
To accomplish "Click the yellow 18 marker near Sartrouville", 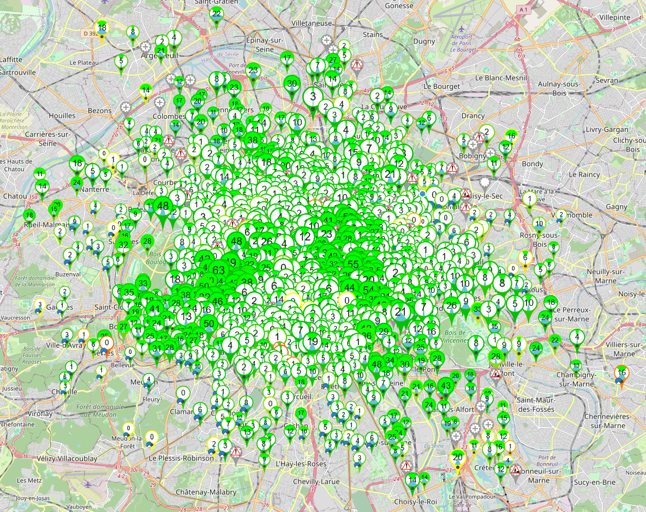I will (x=102, y=28).
